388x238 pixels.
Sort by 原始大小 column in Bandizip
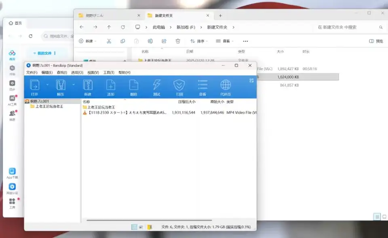click(217, 102)
